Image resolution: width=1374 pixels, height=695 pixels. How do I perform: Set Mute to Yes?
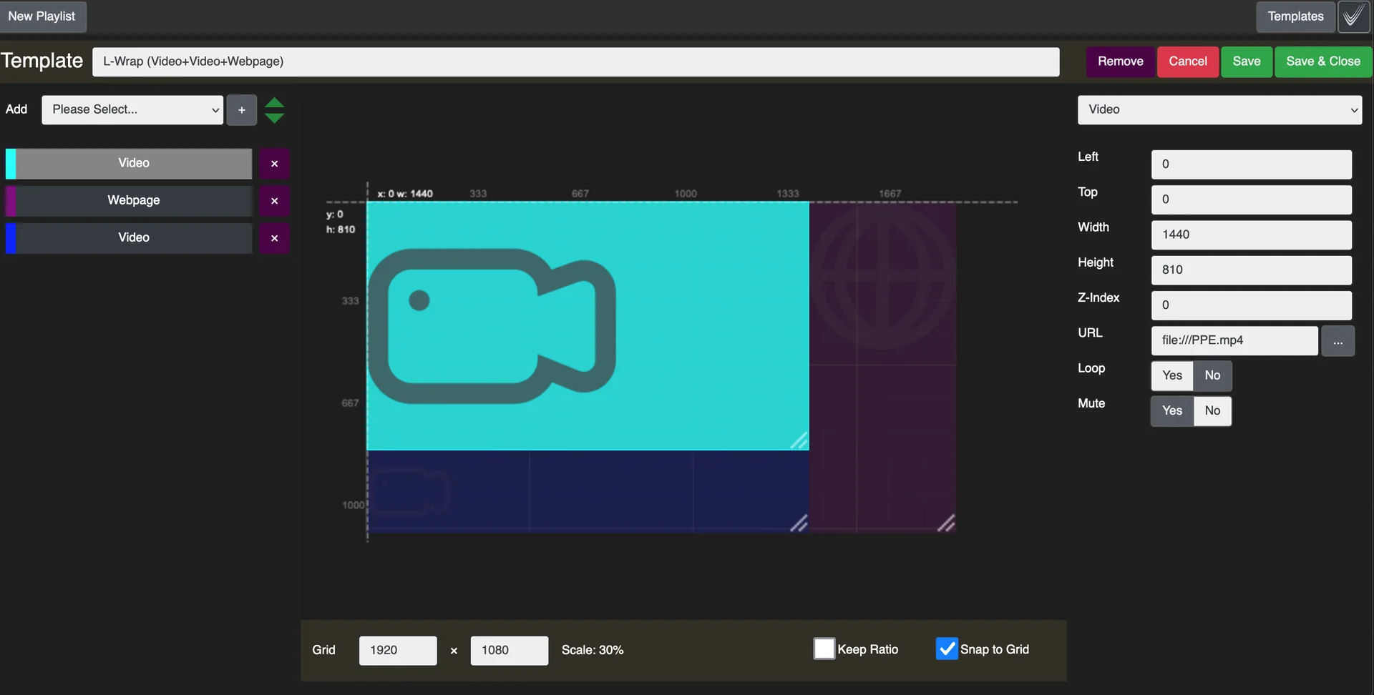tap(1172, 411)
